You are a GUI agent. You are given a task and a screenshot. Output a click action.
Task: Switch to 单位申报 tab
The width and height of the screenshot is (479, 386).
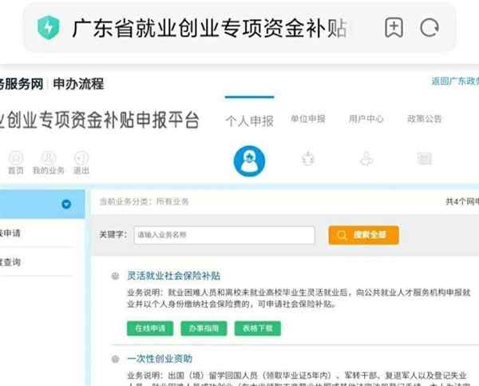click(x=308, y=118)
